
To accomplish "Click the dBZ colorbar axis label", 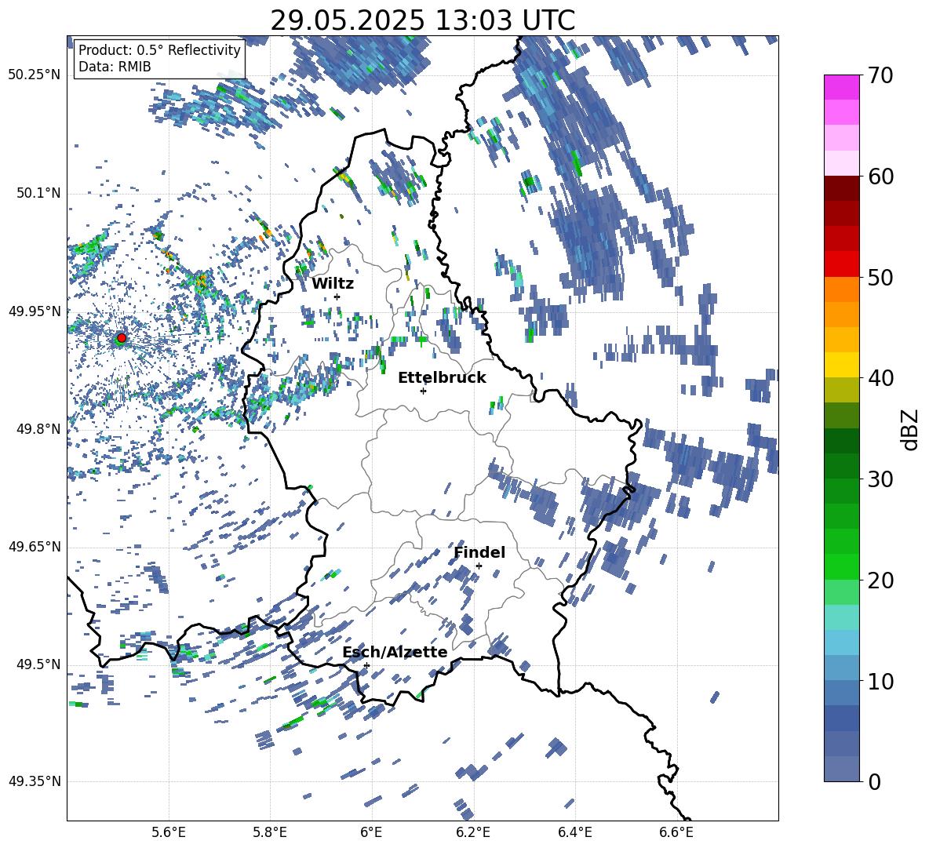I will [911, 429].
